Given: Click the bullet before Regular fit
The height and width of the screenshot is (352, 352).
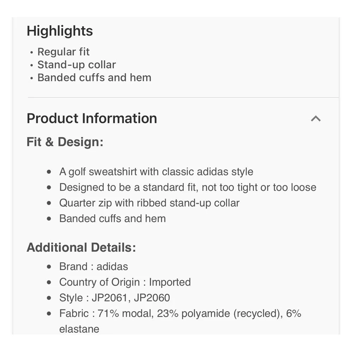Looking at the screenshot, I should pyautogui.click(x=32, y=52).
